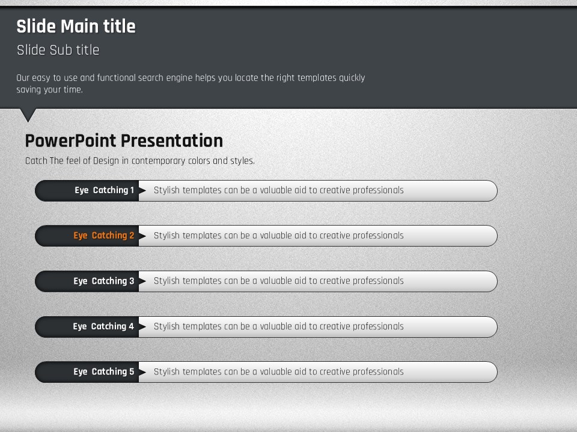Click the stylish templates text in the first bar
Screen dimensions: 577x432
278,190
